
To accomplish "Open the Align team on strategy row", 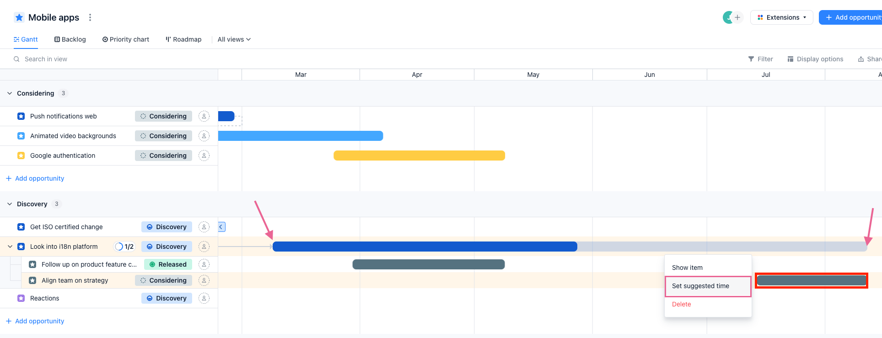I will 75,280.
